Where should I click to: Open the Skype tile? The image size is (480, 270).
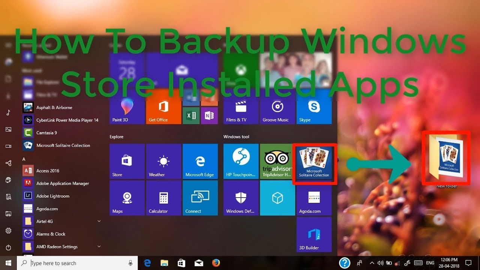314,106
